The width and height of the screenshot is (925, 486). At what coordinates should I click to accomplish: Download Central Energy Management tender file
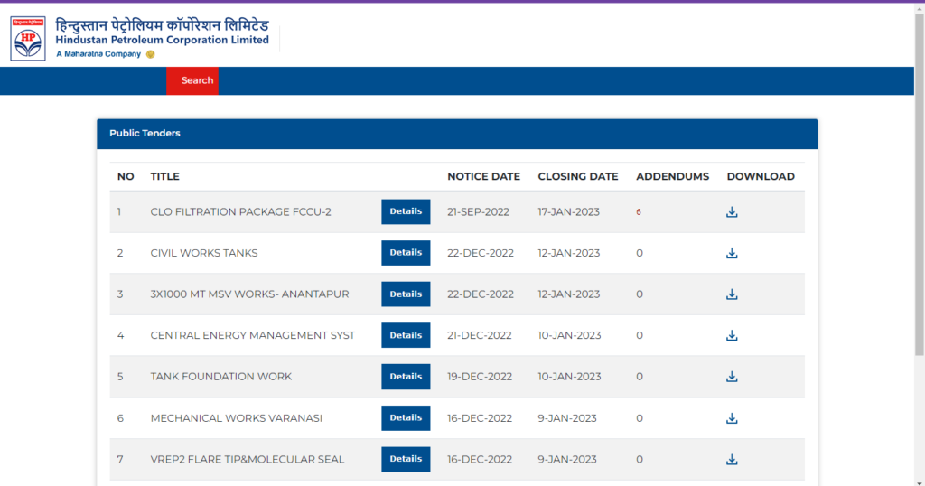click(x=732, y=335)
